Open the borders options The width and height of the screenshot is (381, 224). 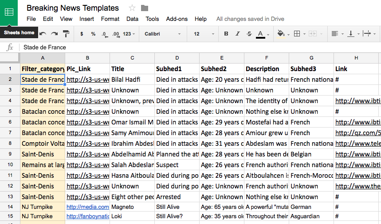297,34
